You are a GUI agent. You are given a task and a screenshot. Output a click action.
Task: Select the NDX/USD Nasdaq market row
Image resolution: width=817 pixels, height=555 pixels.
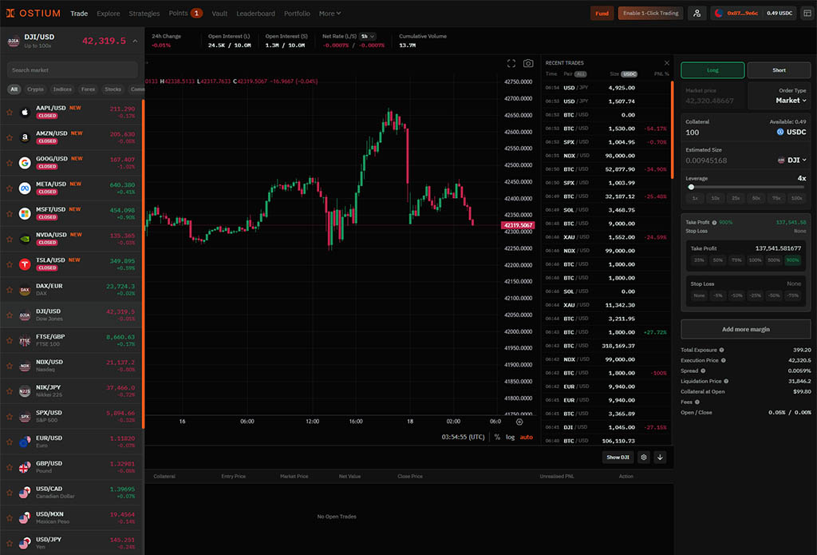click(x=71, y=366)
